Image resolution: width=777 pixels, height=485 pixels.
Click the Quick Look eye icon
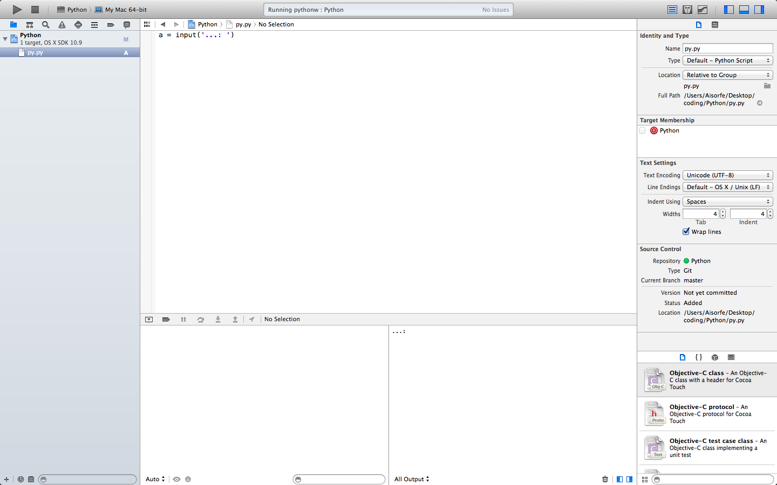click(x=176, y=479)
